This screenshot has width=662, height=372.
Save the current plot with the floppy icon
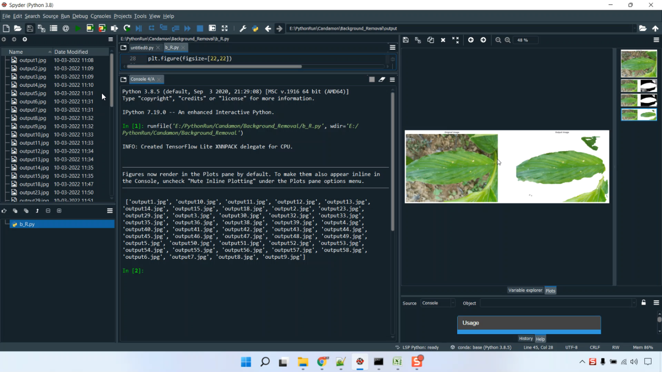pos(406,40)
